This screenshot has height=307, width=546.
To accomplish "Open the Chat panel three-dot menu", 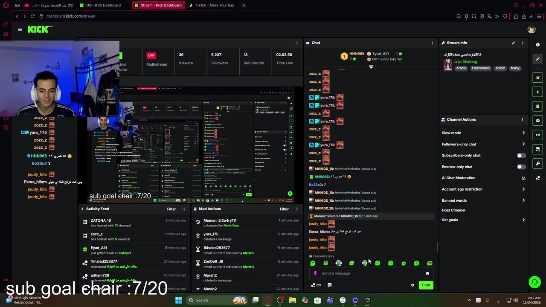I will pyautogui.click(x=432, y=43).
